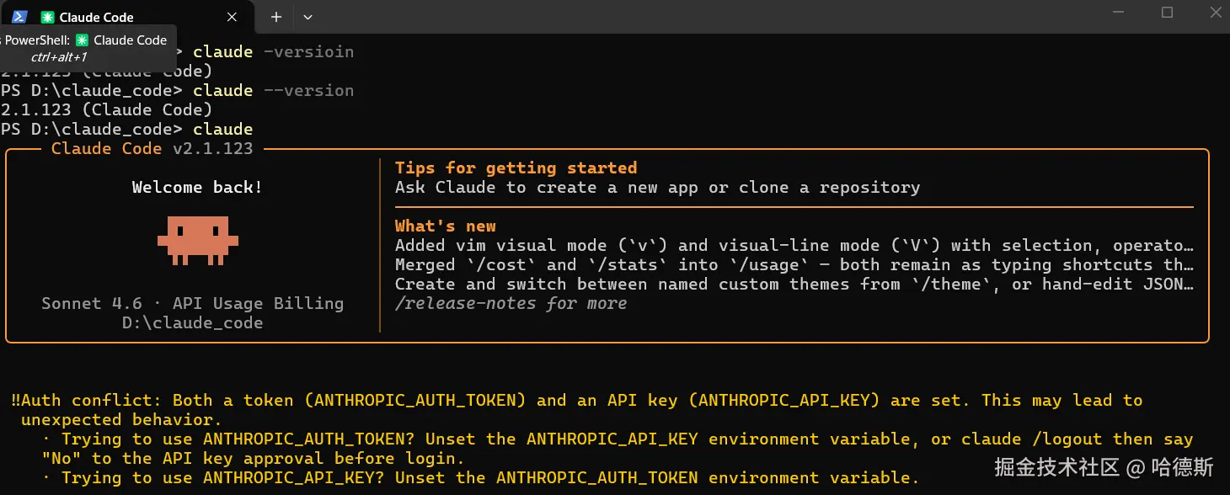
Task: Click 'Tips for getting started' heading
Action: tap(516, 168)
